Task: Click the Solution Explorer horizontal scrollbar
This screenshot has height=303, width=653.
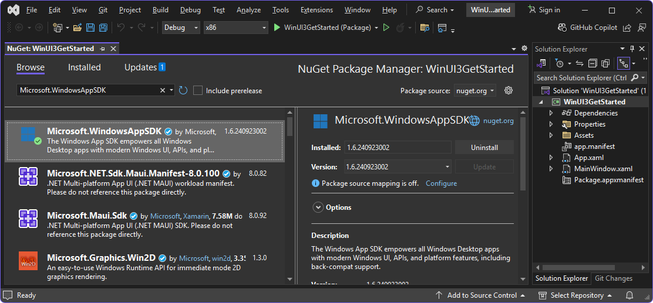Action: (578, 268)
